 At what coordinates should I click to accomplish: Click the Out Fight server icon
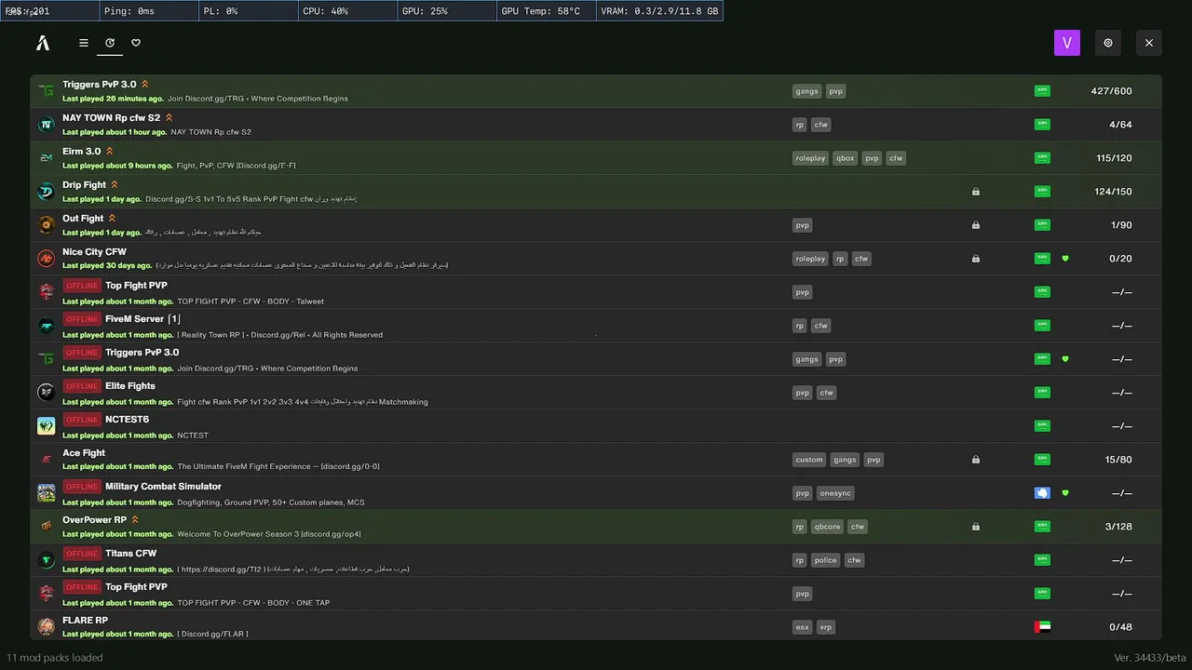coord(47,225)
